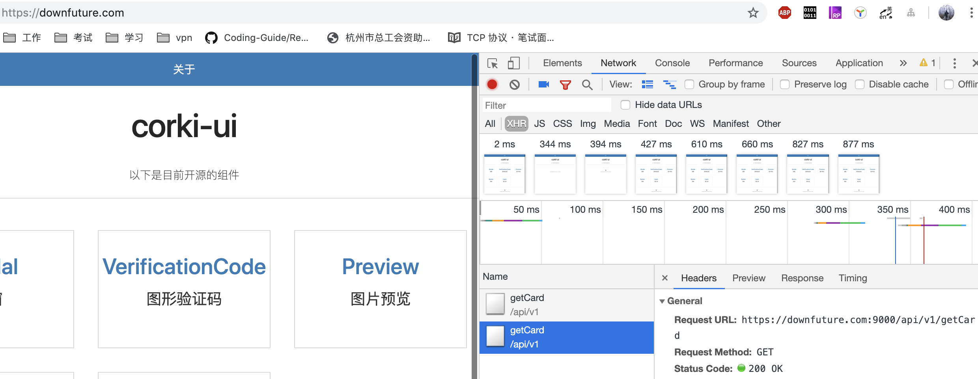Viewport: 978px width, 379px height.
Task: Click the record network log button
Action: pos(492,84)
